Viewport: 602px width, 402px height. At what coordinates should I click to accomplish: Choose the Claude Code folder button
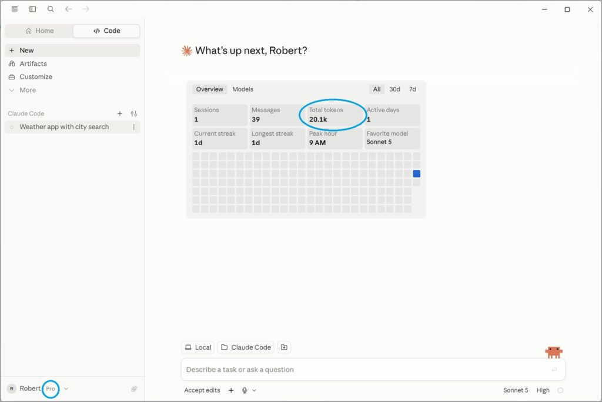click(246, 347)
